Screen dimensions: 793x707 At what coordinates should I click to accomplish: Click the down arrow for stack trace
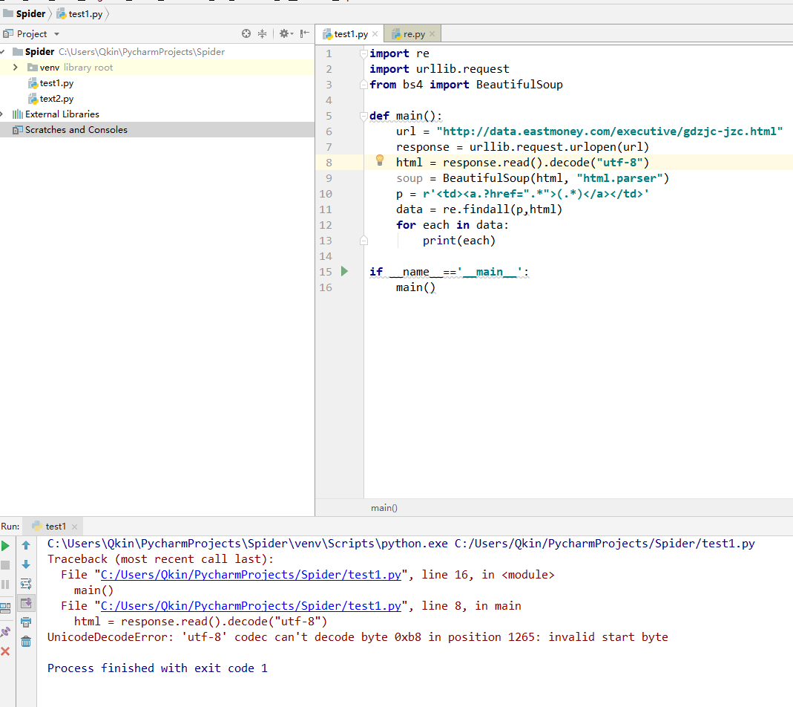point(26,564)
